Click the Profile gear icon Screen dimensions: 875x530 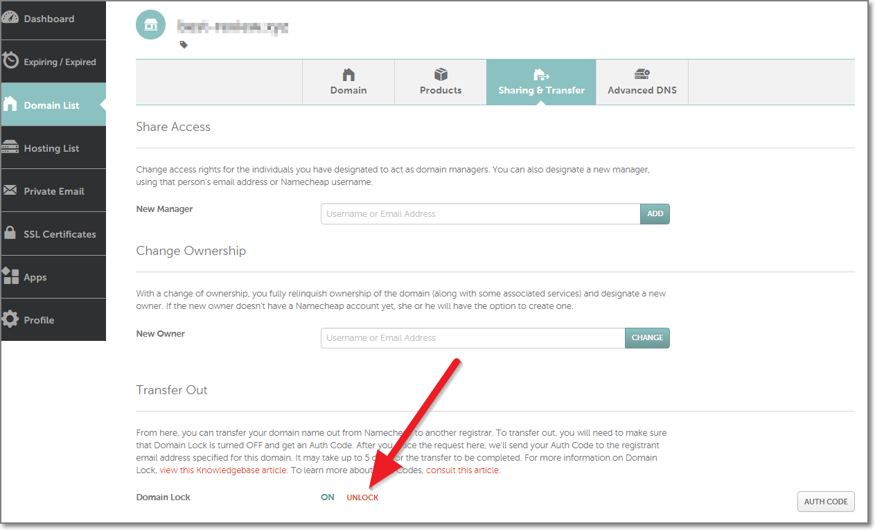[x=10, y=319]
